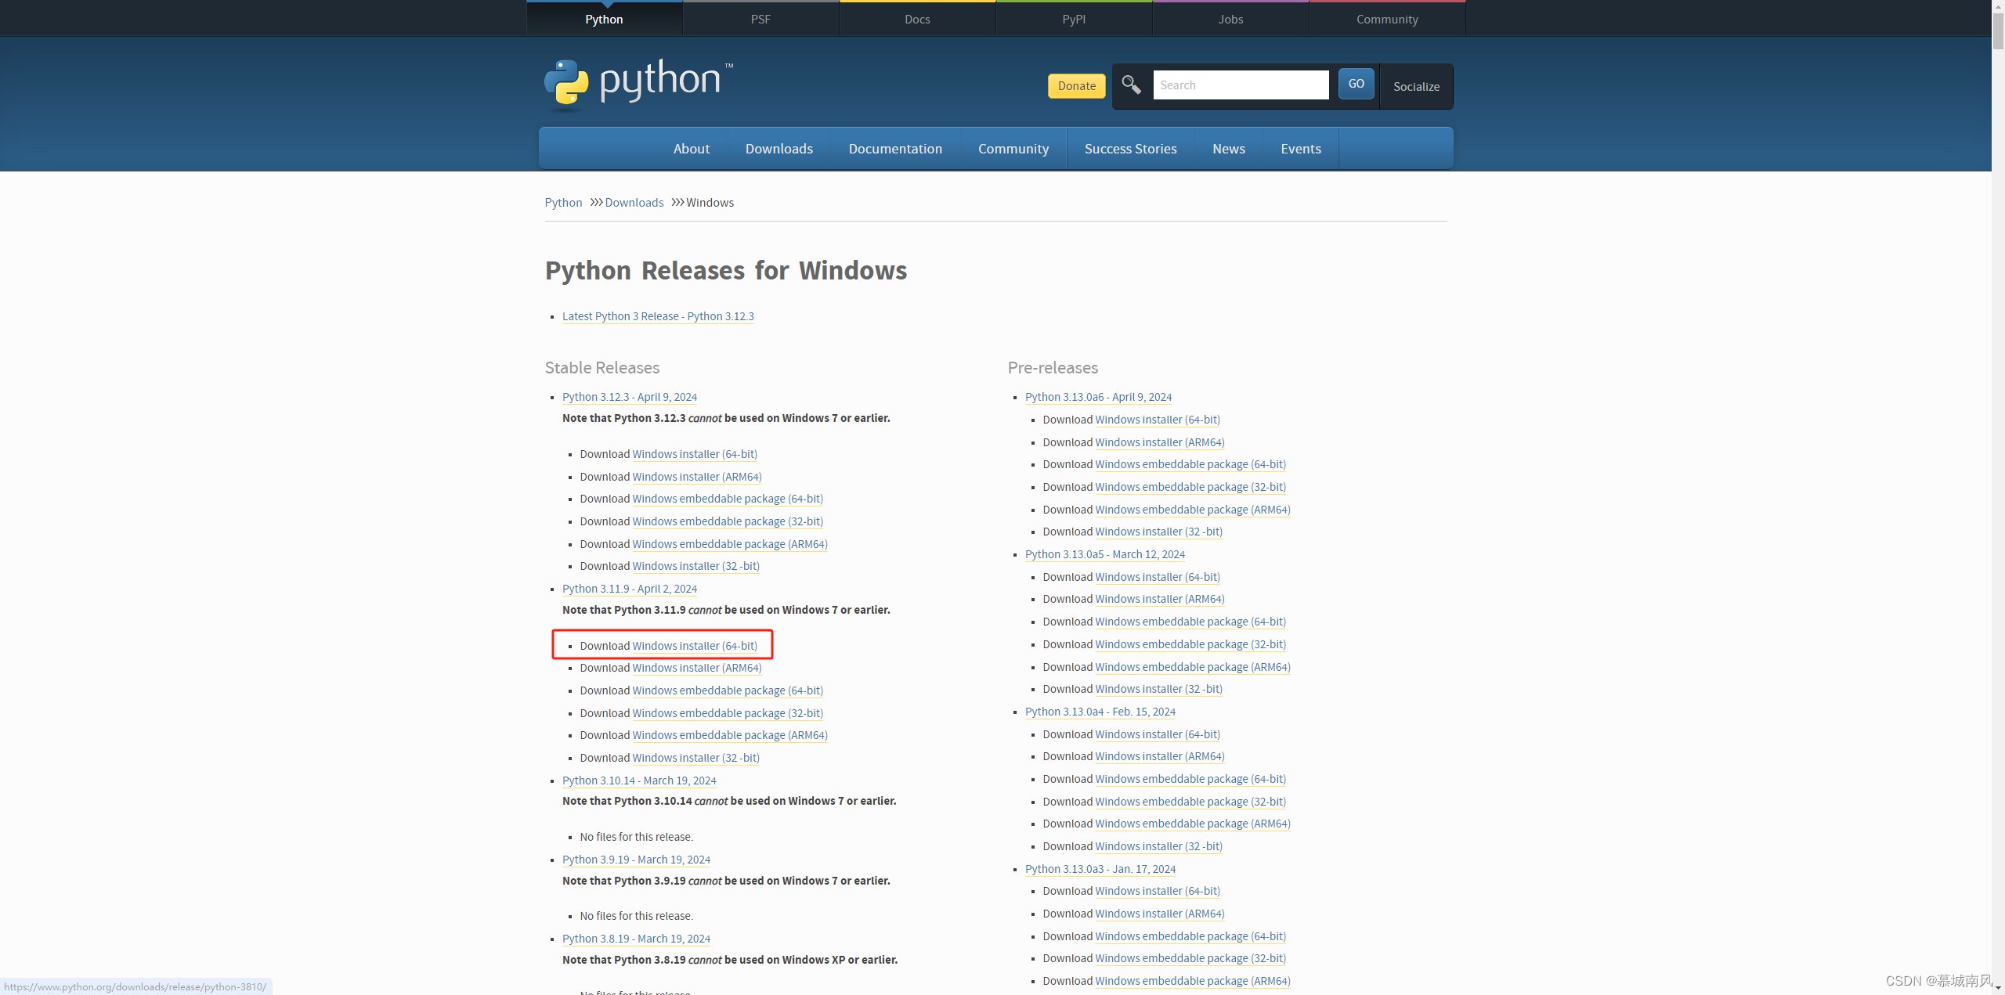Screen dimensions: 2005x995
Task: Click the yellow Donate button
Action: [x=1076, y=86]
